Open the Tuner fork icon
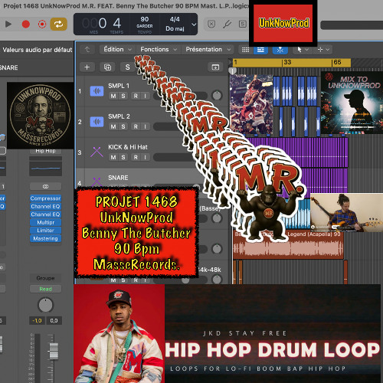The height and width of the screenshot is (383, 383). [x=227, y=25]
